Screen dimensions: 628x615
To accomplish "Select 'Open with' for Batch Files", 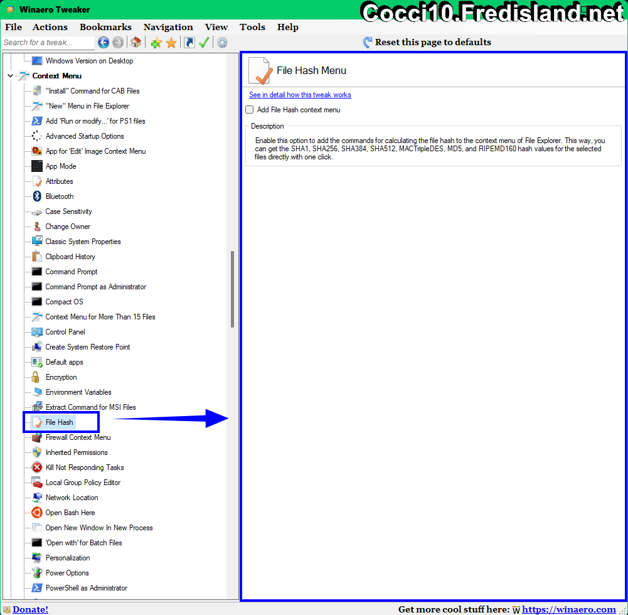I will click(83, 543).
